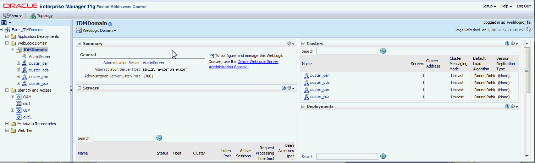Collapse the Farm_IDMDomain tree node

(1, 30)
